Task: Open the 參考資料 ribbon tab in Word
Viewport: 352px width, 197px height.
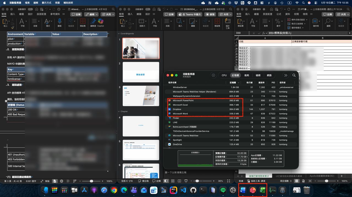Action: point(55,14)
